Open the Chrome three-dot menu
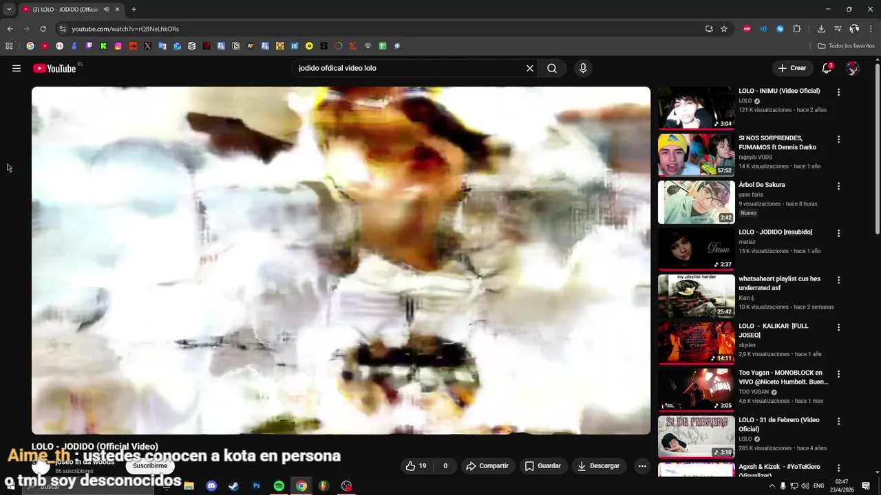881x495 pixels. pos(871,29)
